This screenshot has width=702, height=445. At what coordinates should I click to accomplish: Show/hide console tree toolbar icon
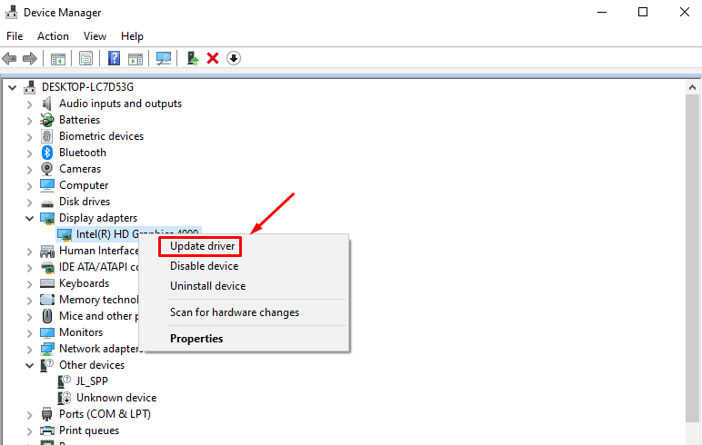[x=58, y=59]
